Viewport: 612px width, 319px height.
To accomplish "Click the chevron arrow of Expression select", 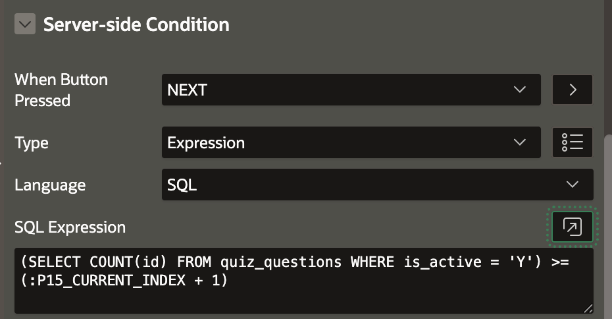I will click(x=520, y=142).
